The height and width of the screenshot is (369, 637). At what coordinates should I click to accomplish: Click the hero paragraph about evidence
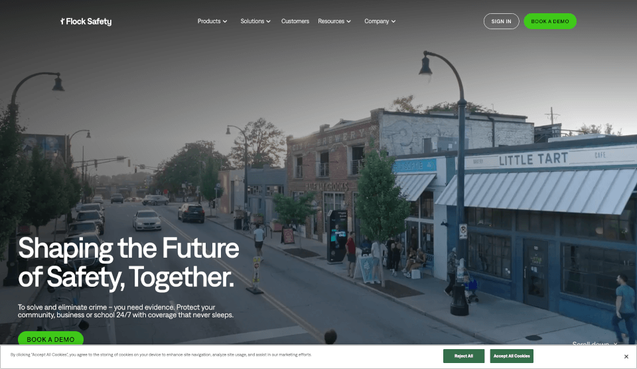click(x=125, y=311)
